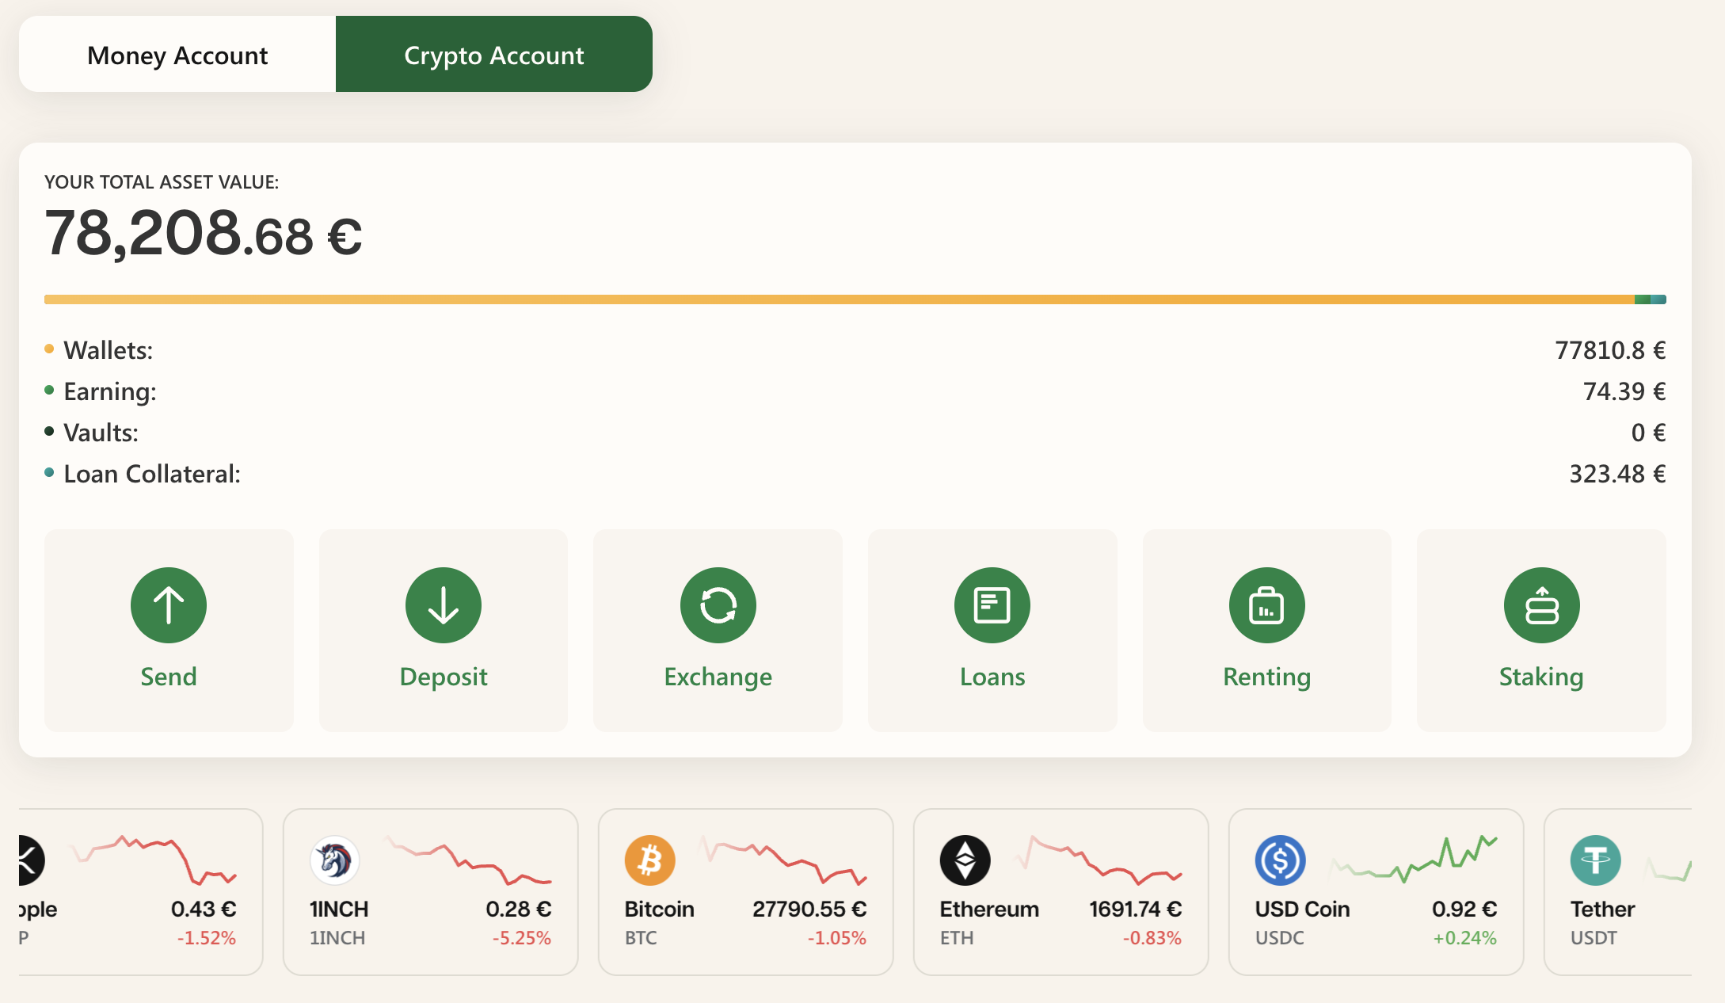Click the USD Coin blue icon
This screenshot has width=1725, height=1003.
coord(1281,860)
